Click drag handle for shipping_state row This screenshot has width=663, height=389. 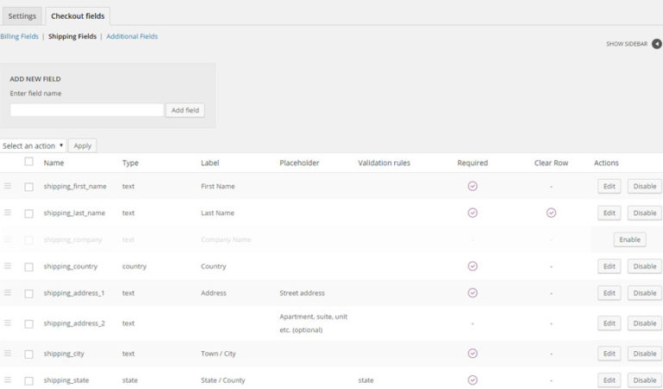tap(8, 380)
